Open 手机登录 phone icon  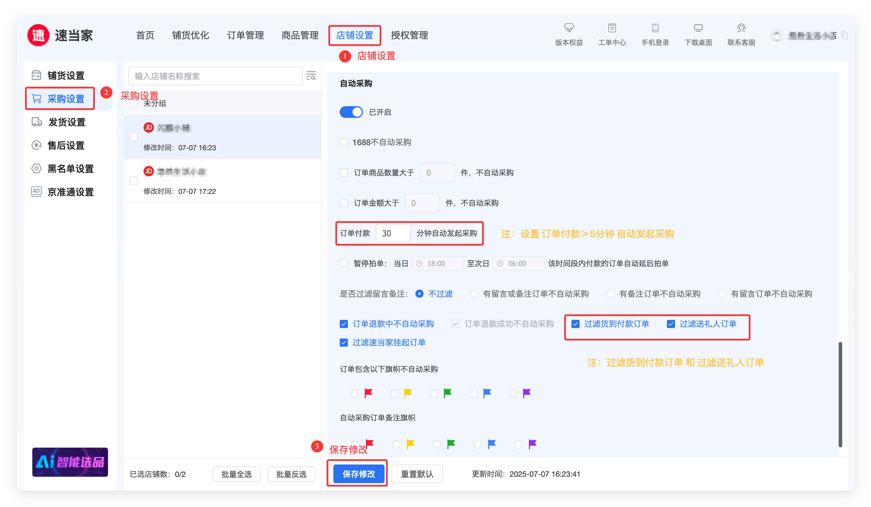coord(655,28)
